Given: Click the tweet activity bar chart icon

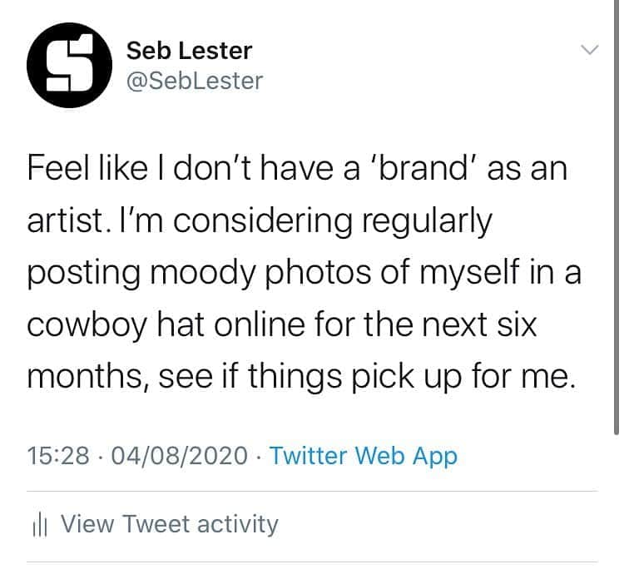Looking at the screenshot, I should coord(39,527).
